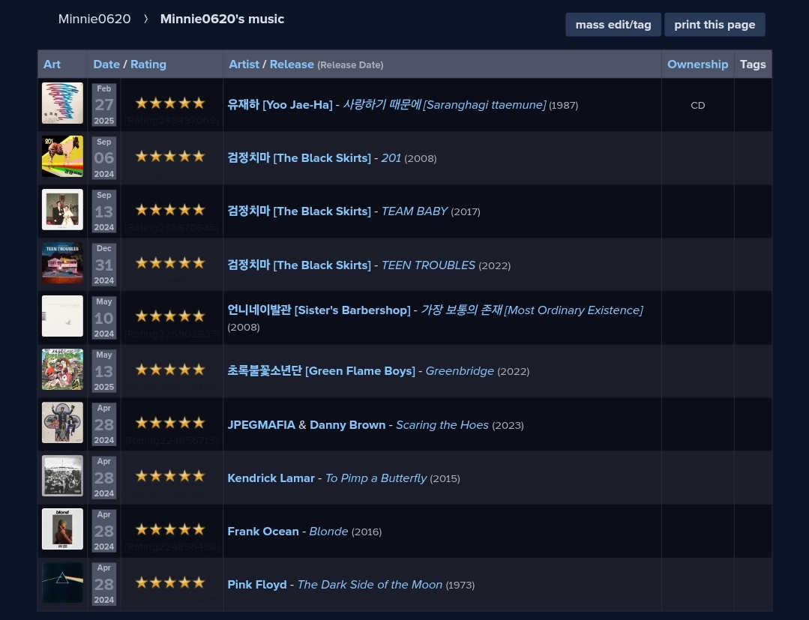Click the star rating on Kendrick Lamar row

click(170, 476)
